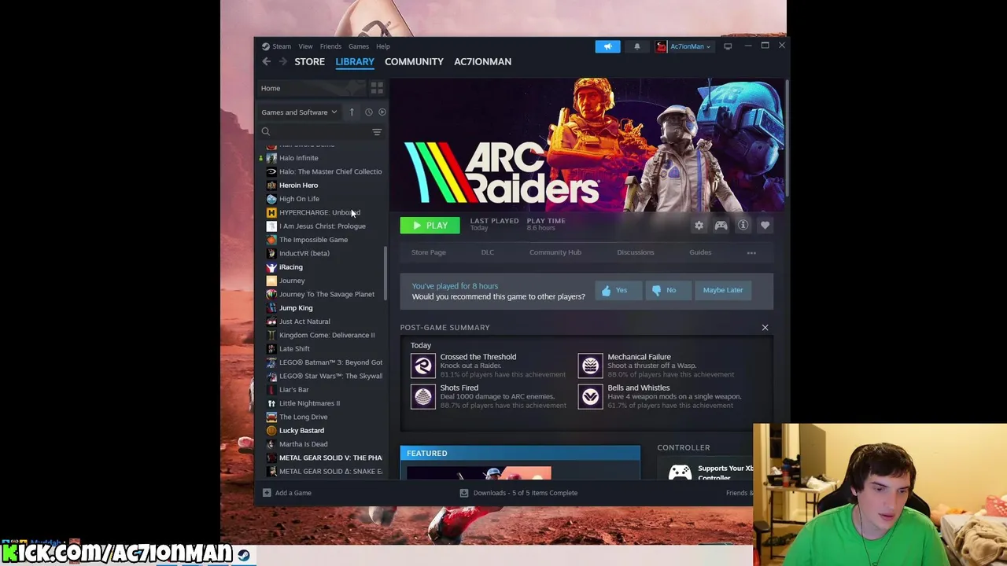Click the game info icon

point(743,226)
